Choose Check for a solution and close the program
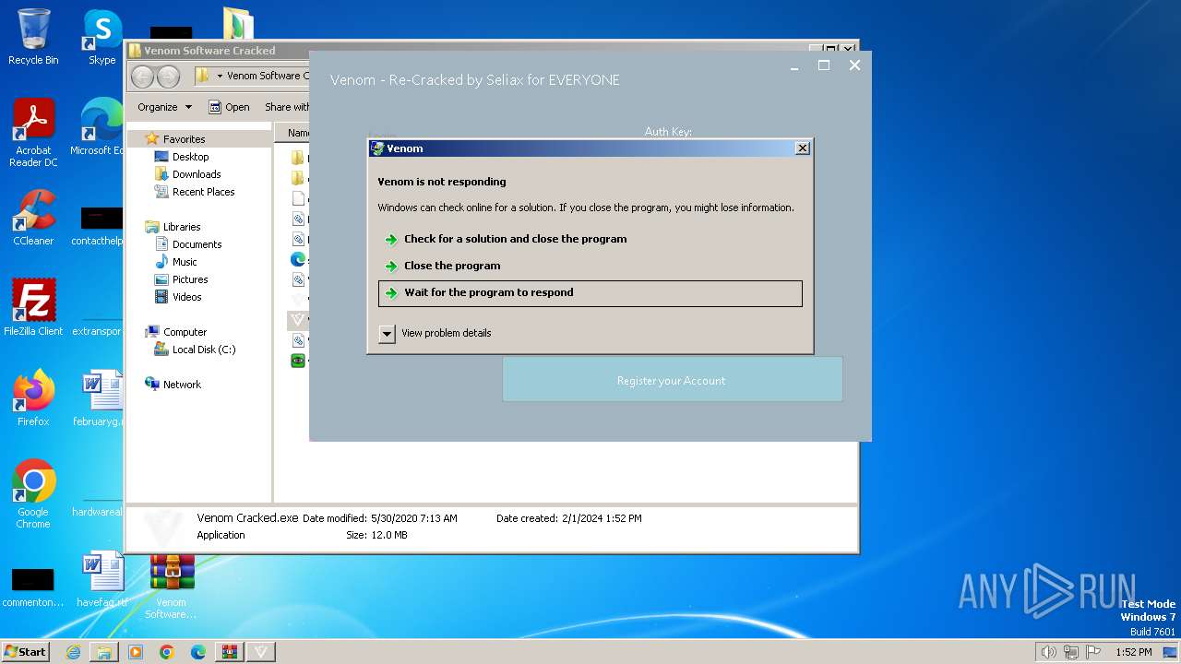 click(x=515, y=239)
